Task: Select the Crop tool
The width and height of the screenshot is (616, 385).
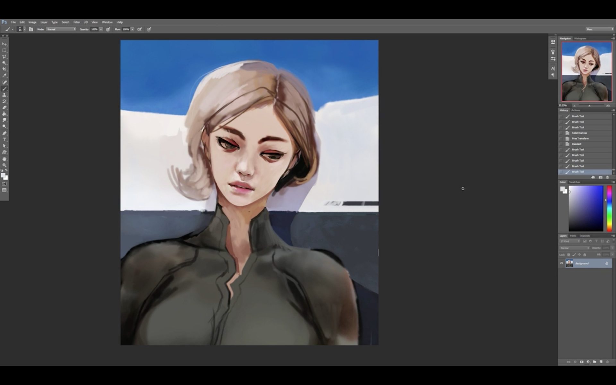Action: pos(4,69)
